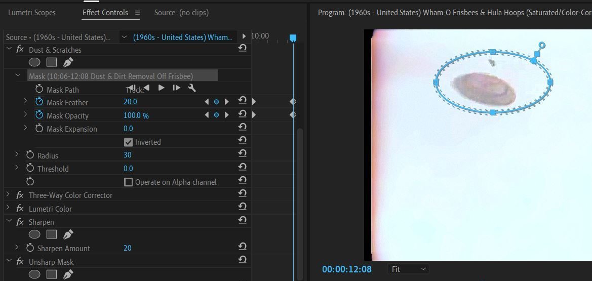Reset Threshold parameter
This screenshot has width=592, height=281.
pos(243,167)
